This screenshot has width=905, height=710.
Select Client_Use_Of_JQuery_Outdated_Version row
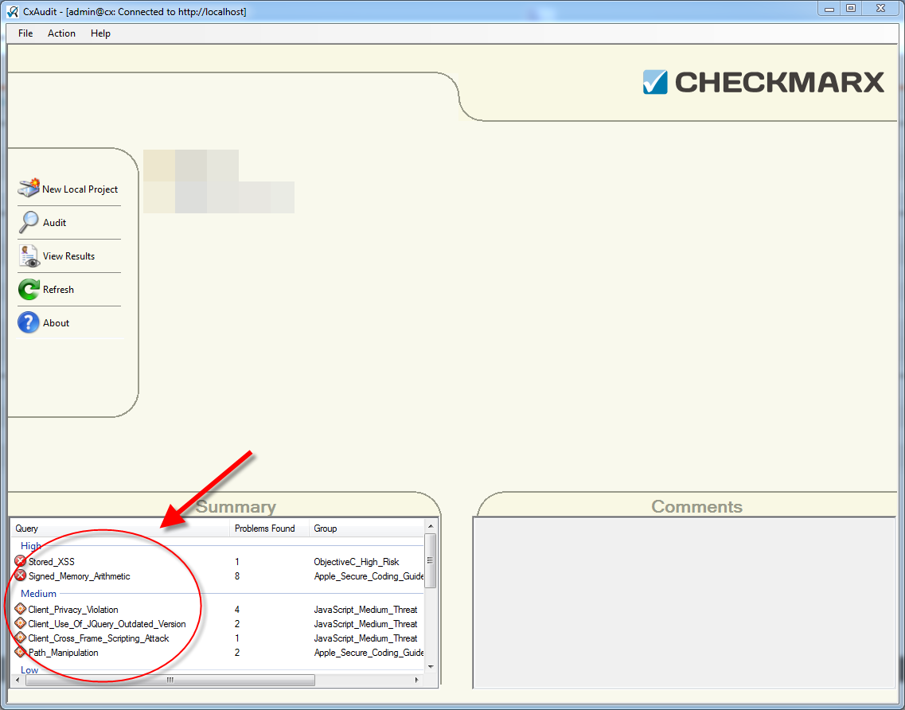(x=217, y=624)
